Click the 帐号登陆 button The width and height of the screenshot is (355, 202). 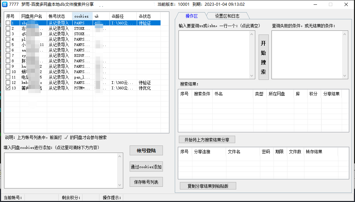tap(146, 151)
